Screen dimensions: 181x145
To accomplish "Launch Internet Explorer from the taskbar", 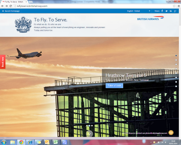I will [x=30, y=142].
